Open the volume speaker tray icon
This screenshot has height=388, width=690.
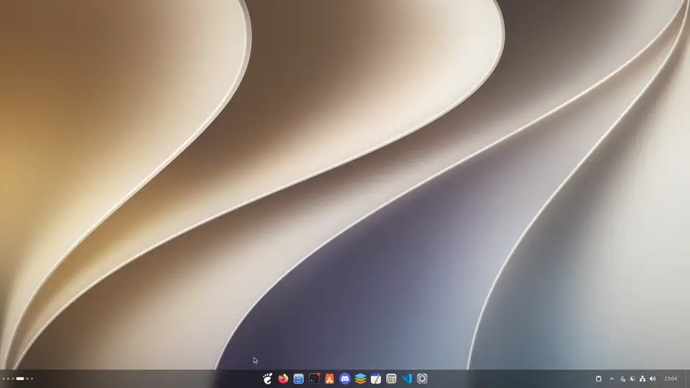(x=653, y=379)
